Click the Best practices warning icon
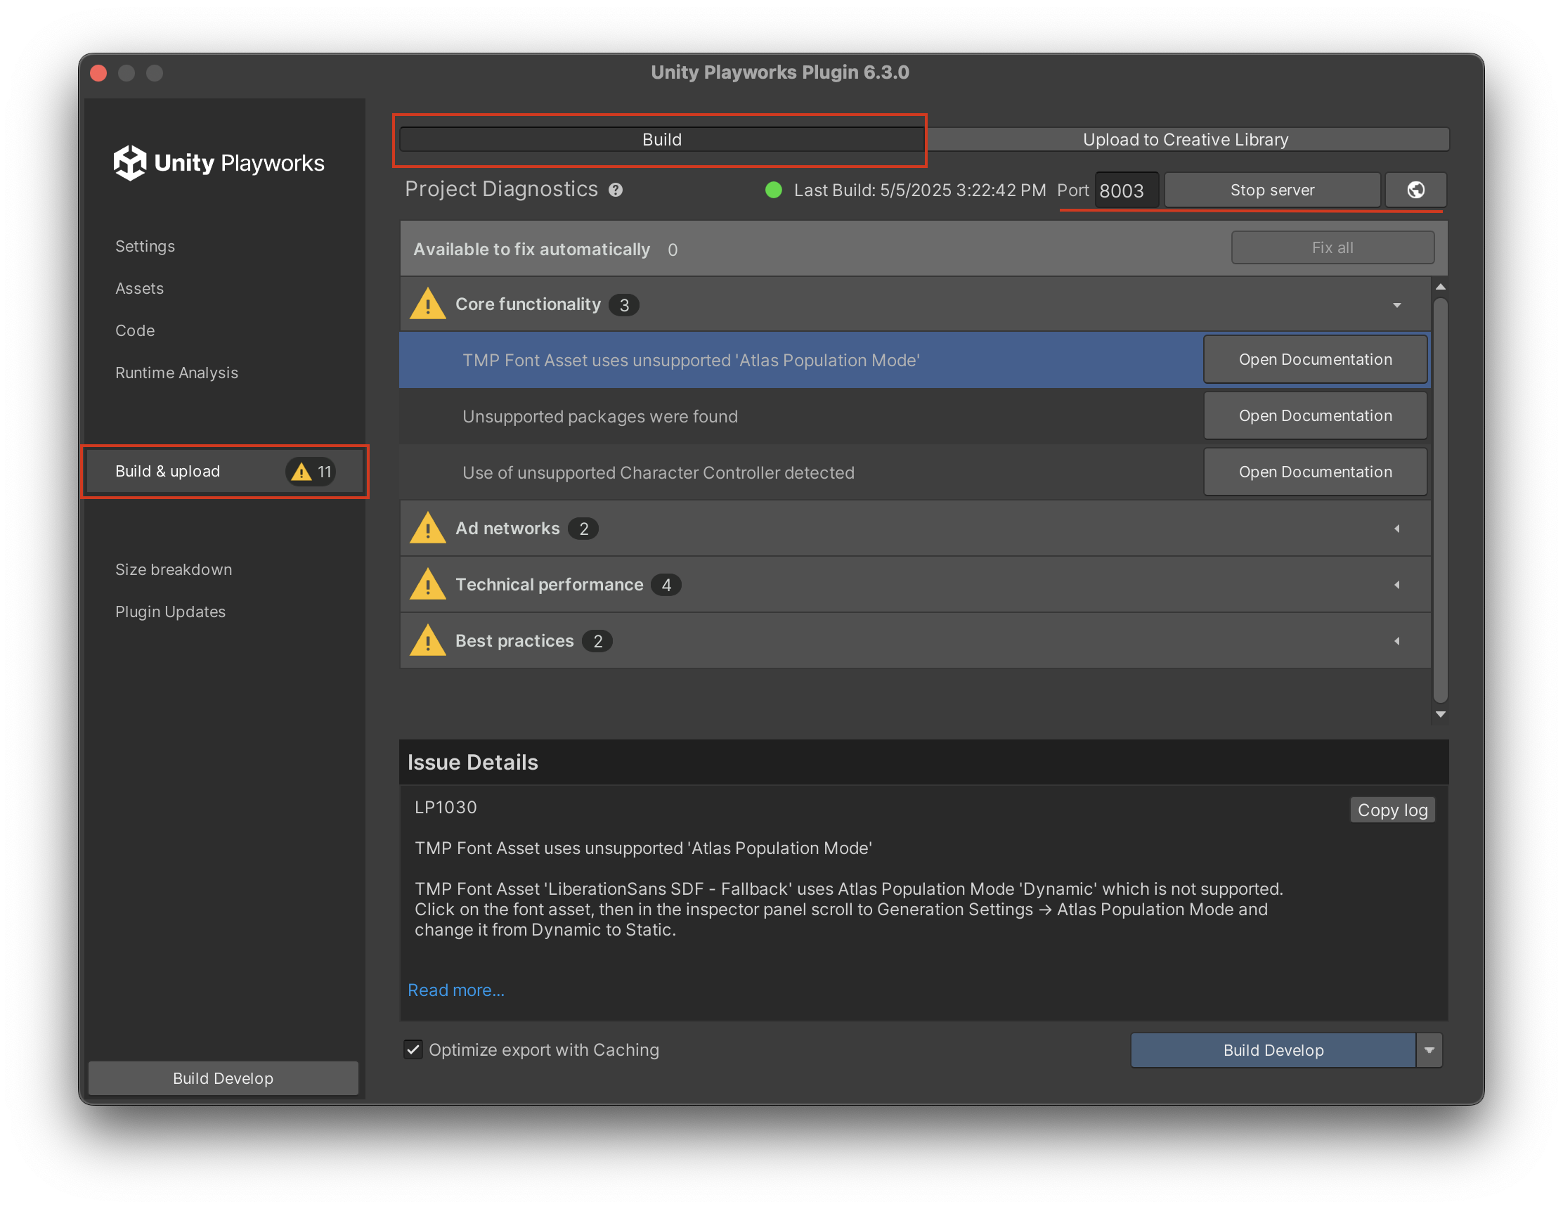 pos(428,640)
